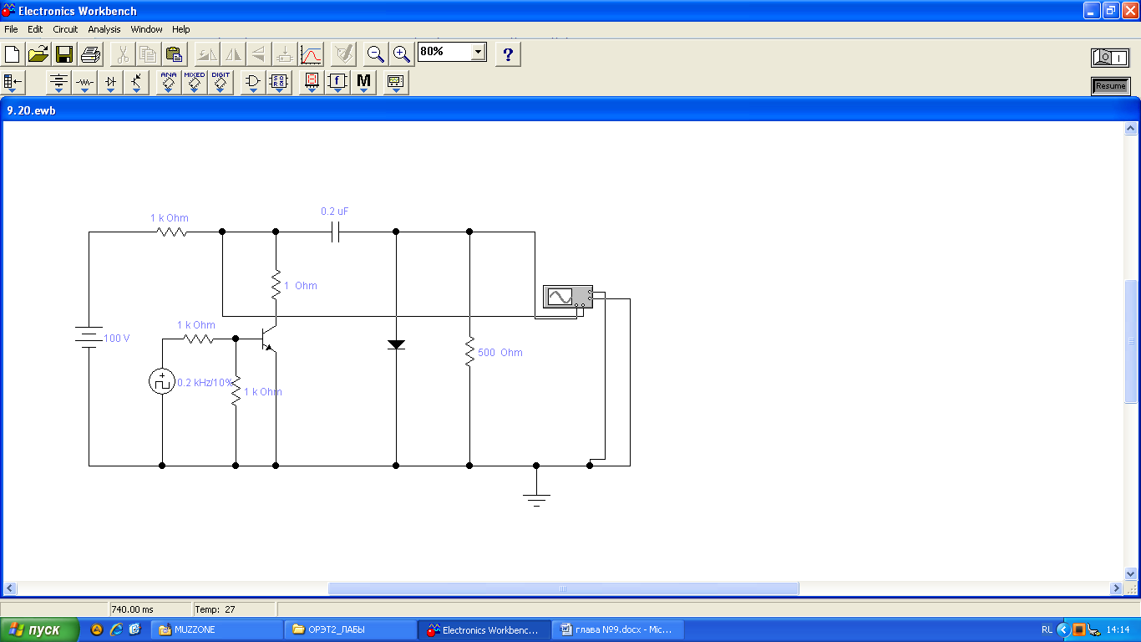Select the oscilloscope instrument in circuit
Image resolution: width=1141 pixels, height=642 pixels.
(567, 297)
